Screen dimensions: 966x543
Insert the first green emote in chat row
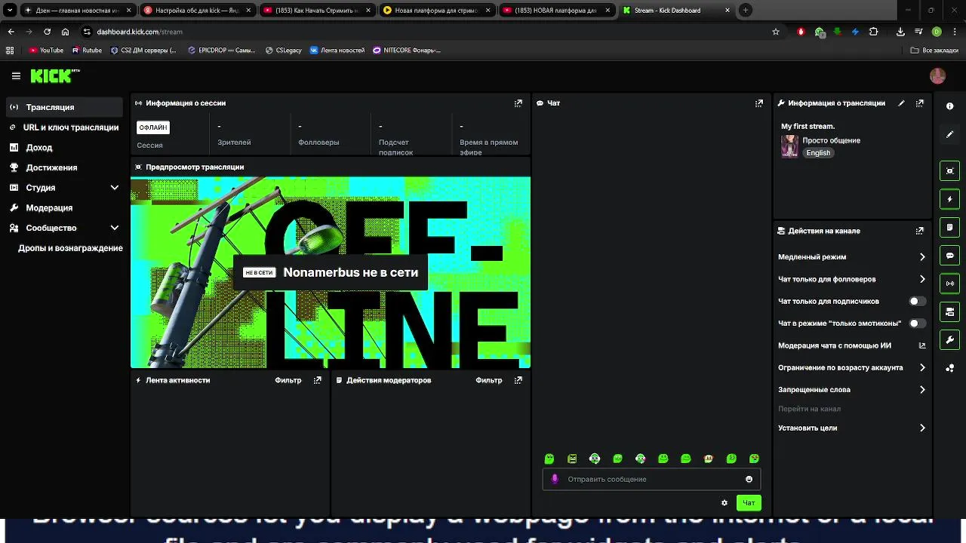coord(549,459)
